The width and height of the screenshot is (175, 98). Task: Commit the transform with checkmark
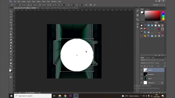tap(95, 5)
